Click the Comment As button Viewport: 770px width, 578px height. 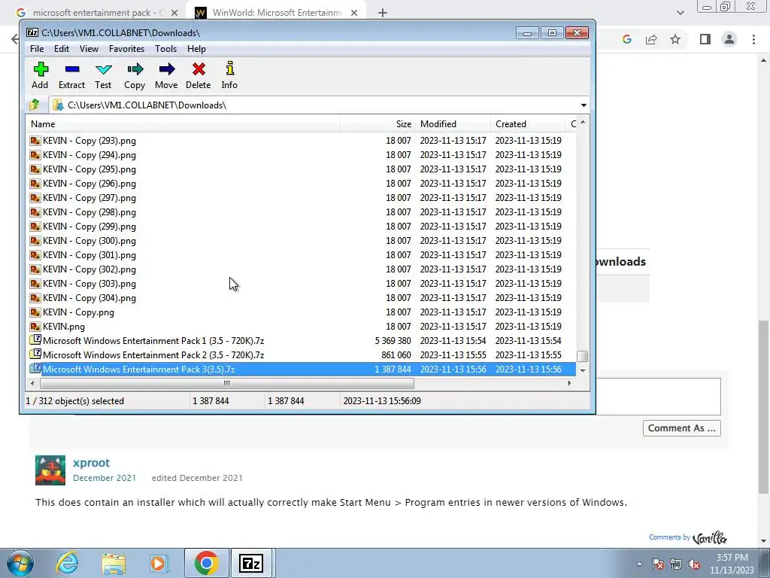681,428
